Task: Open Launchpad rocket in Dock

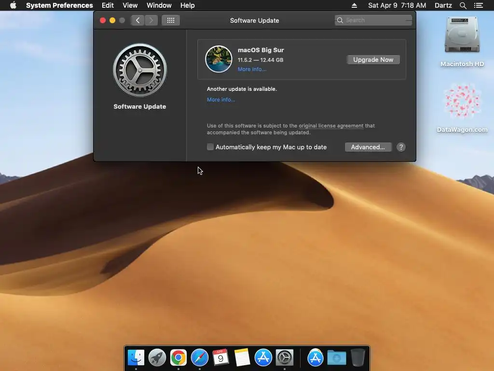Action: tap(157, 358)
